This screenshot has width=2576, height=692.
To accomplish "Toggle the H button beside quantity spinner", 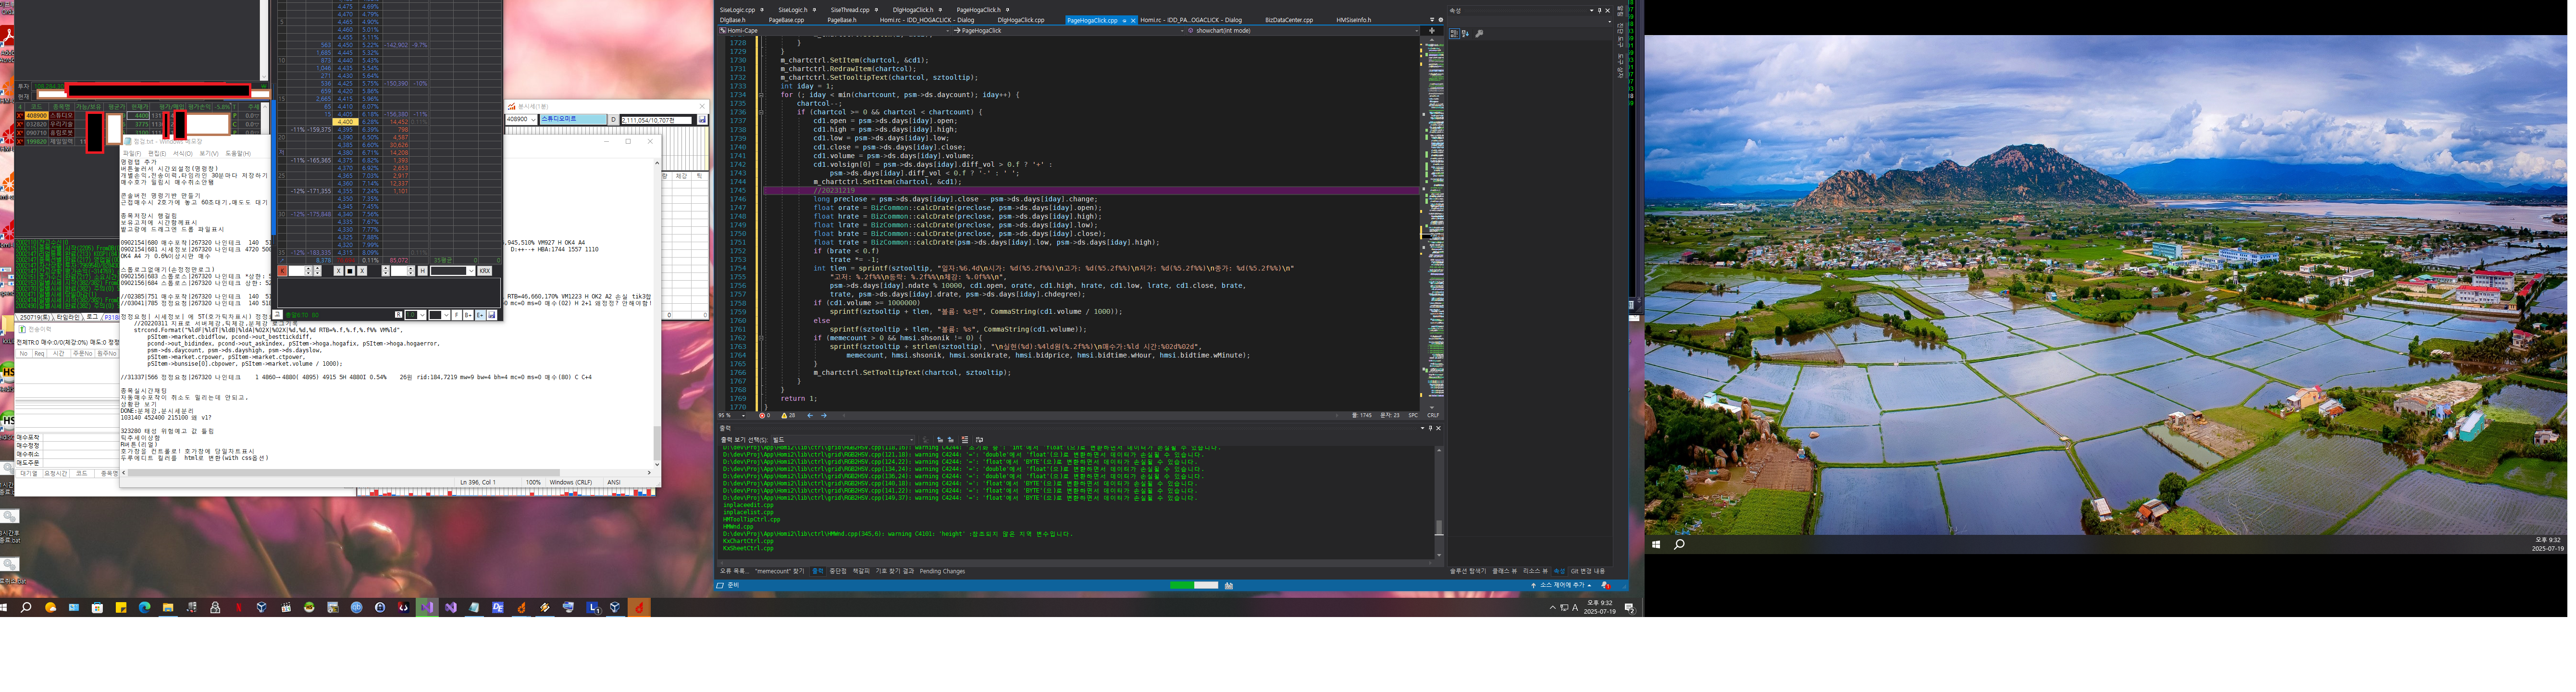I will click(x=423, y=271).
